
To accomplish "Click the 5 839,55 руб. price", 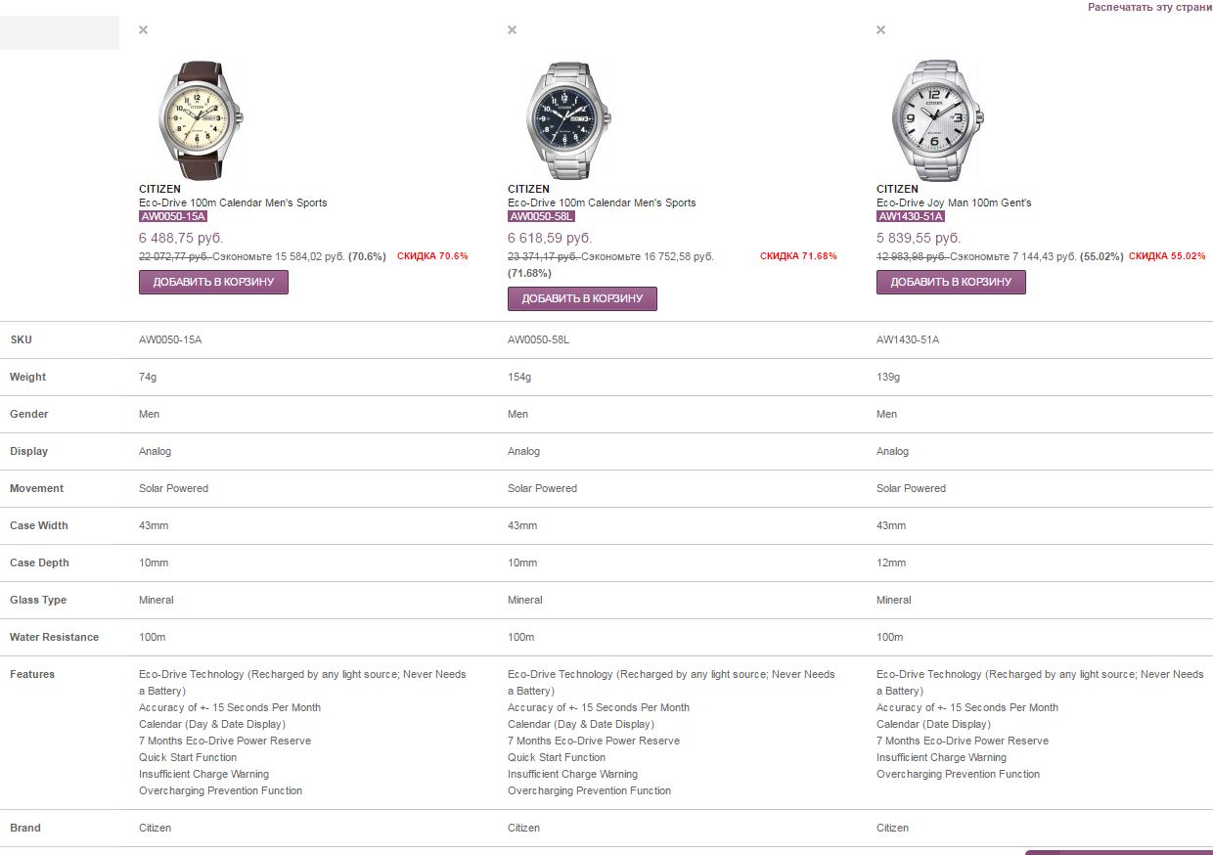I will 919,238.
